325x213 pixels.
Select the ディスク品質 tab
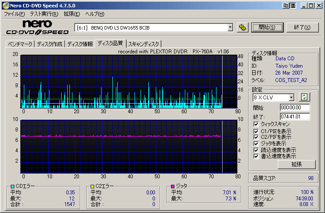[110, 43]
